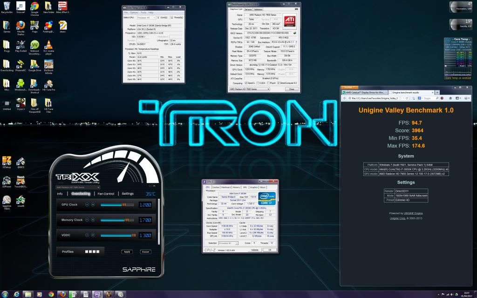Open the VLC media player desktop shortcut
This screenshot has width=477, height=298.
tap(48, 47)
